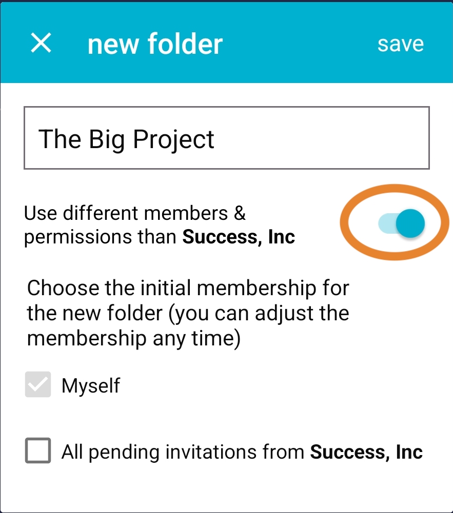Click the white checkmark in the Myself box
The width and height of the screenshot is (453, 513).
(x=38, y=384)
